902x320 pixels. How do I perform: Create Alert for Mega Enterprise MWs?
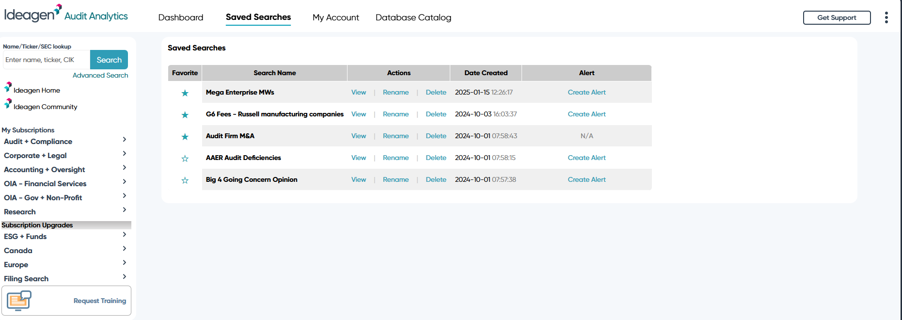586,92
